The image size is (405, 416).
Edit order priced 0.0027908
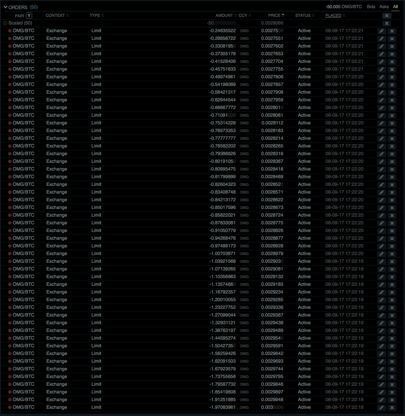381,93
